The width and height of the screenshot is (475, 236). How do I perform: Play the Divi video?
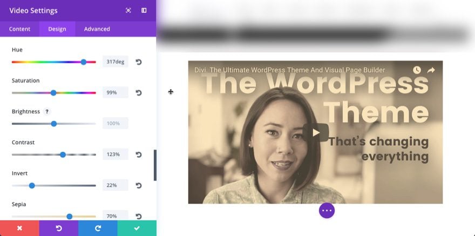coord(316,132)
